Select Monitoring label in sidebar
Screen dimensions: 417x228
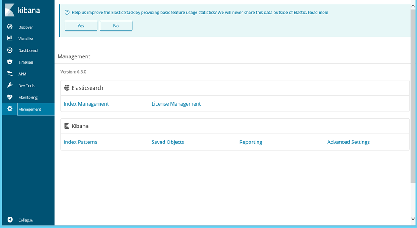[28, 98]
